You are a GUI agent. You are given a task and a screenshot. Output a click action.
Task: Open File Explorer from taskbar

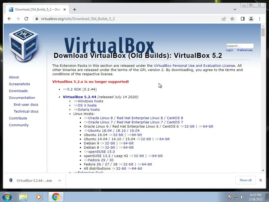23,197
